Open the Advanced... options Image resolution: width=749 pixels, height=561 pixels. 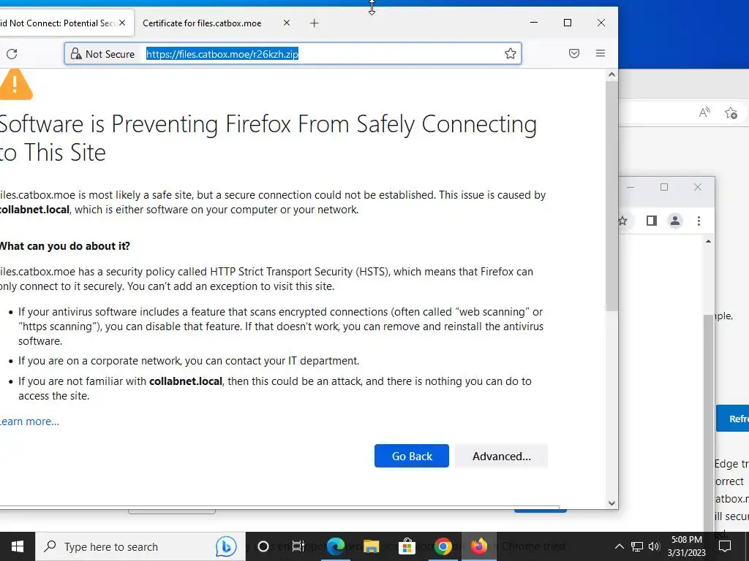point(502,456)
